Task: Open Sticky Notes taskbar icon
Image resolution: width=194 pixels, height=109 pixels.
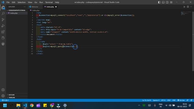Action: pyautogui.click(x=45, y=105)
